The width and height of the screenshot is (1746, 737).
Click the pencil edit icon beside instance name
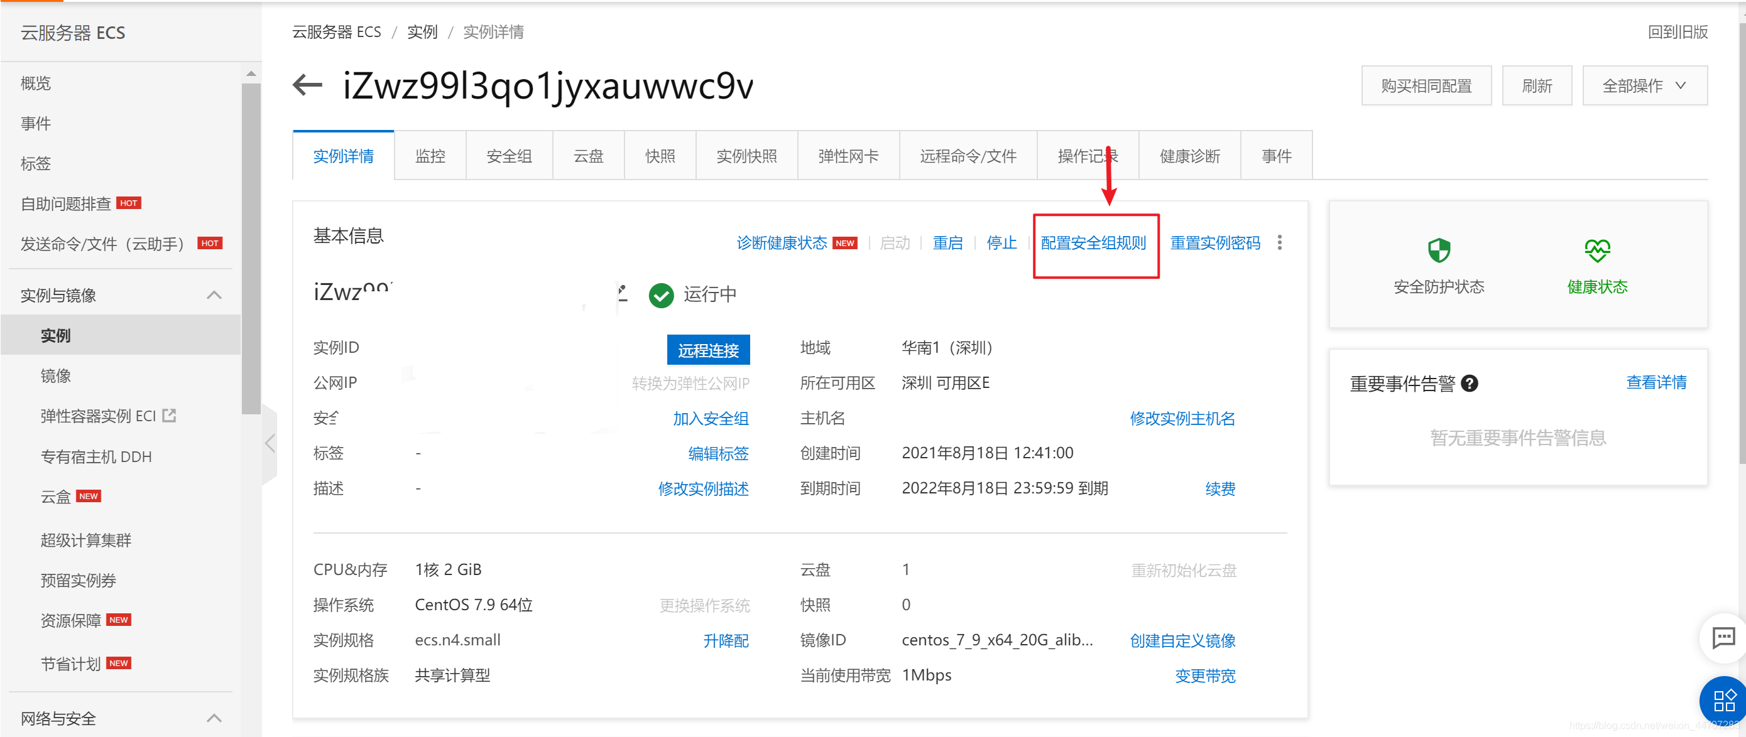point(622,293)
